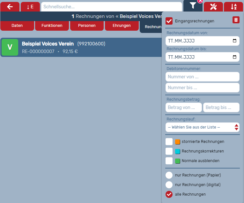Click the orange stornierte Rechnungen color swatch
This screenshot has height=203, width=244.
point(178,142)
